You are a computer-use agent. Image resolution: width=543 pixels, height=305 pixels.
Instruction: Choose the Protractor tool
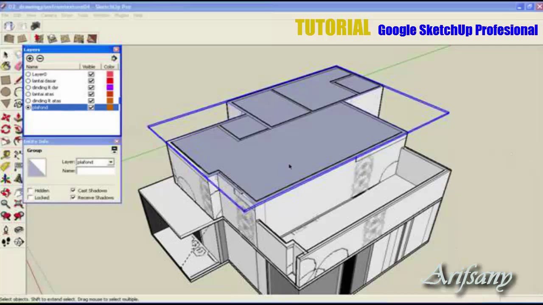tap(6, 167)
